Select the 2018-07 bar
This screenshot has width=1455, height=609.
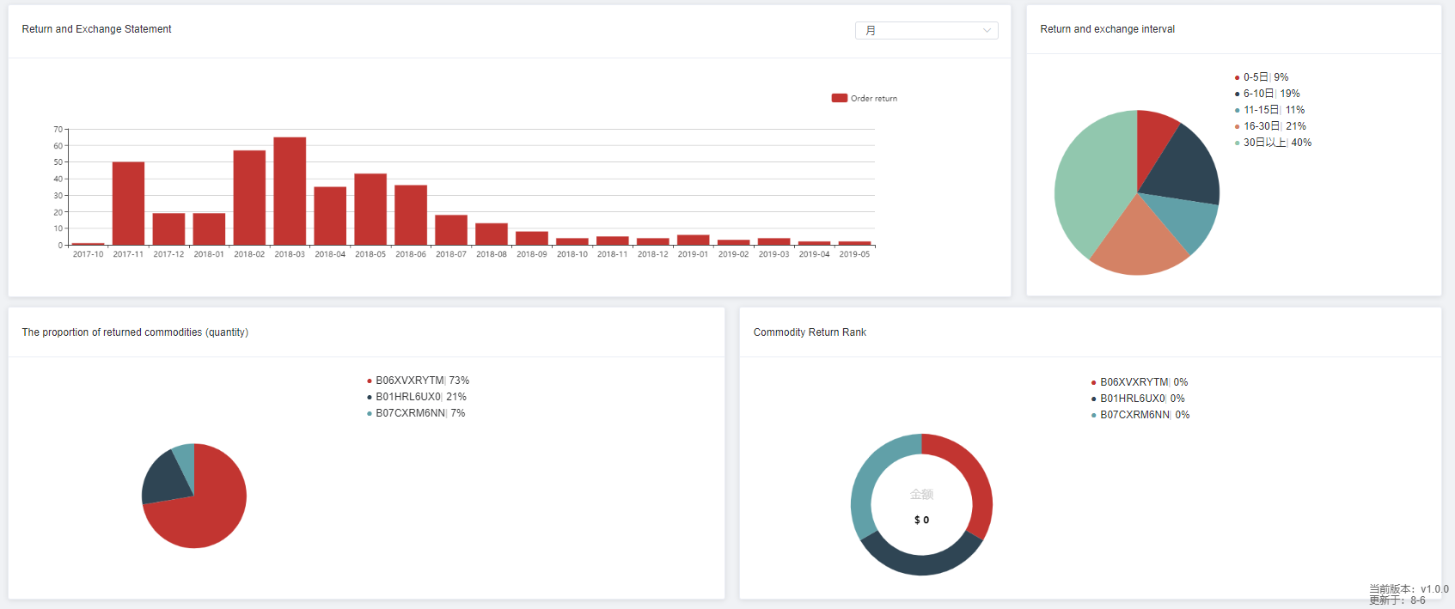tap(451, 230)
